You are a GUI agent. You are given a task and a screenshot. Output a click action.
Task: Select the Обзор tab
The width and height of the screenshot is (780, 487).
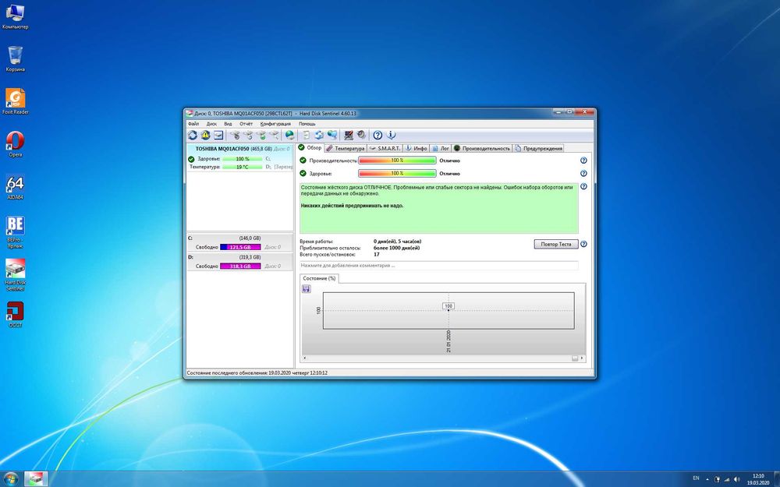pyautogui.click(x=310, y=147)
